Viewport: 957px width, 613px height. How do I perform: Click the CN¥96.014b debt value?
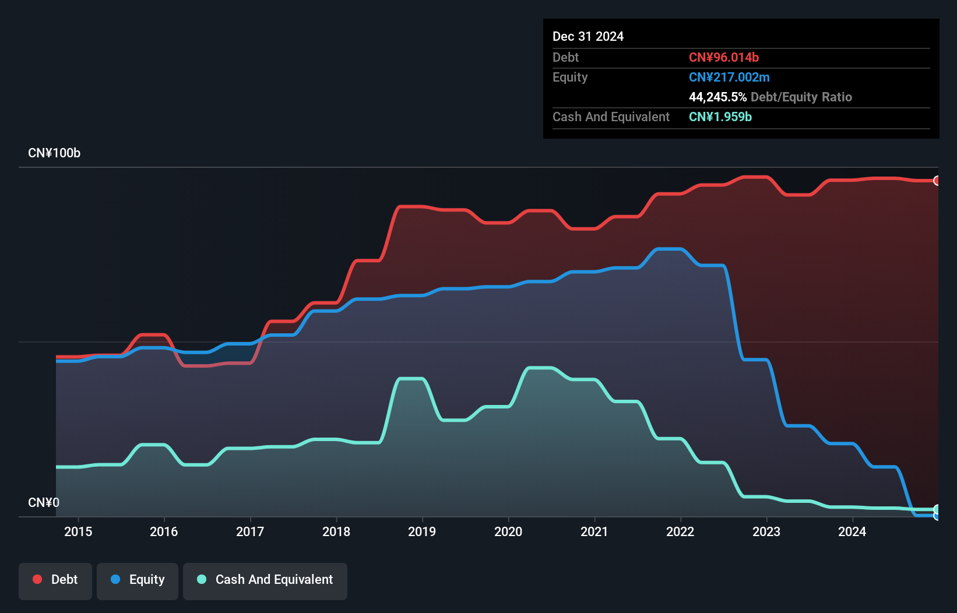pos(724,57)
